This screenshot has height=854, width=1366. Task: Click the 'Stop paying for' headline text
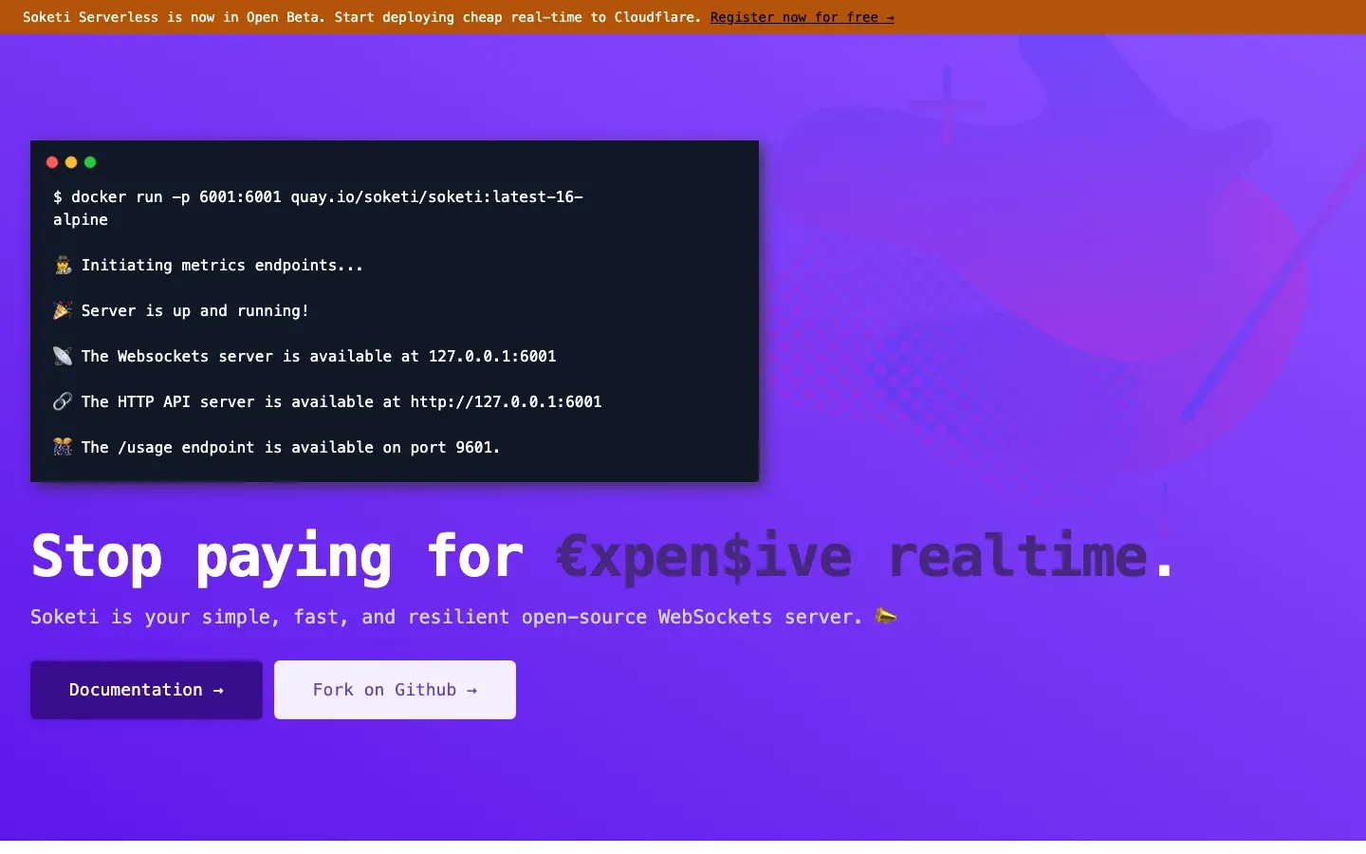(277, 557)
